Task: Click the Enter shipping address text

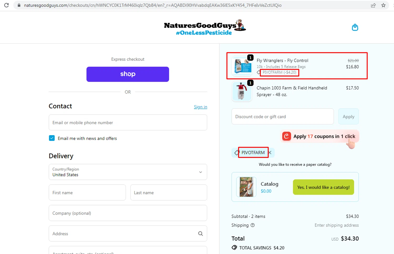Action: click(x=336, y=225)
